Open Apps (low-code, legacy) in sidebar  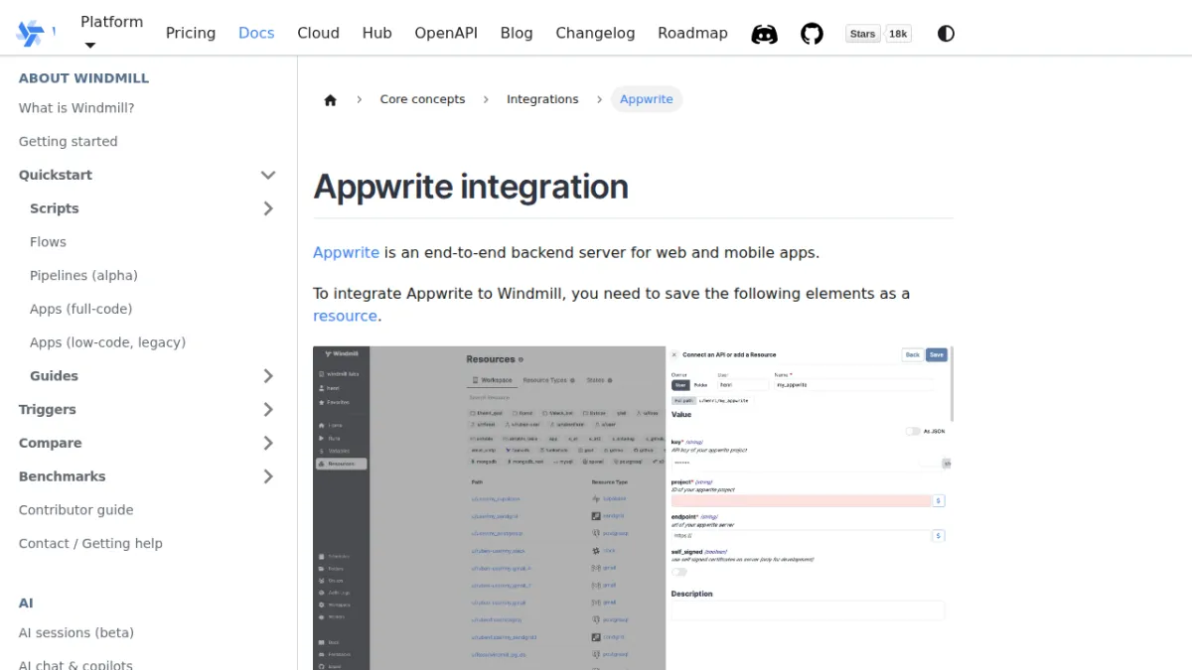click(x=107, y=342)
